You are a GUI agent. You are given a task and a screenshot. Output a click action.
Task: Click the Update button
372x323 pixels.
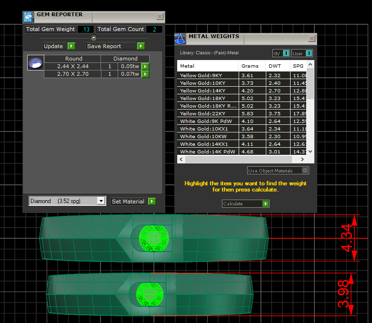pyautogui.click(x=59, y=46)
